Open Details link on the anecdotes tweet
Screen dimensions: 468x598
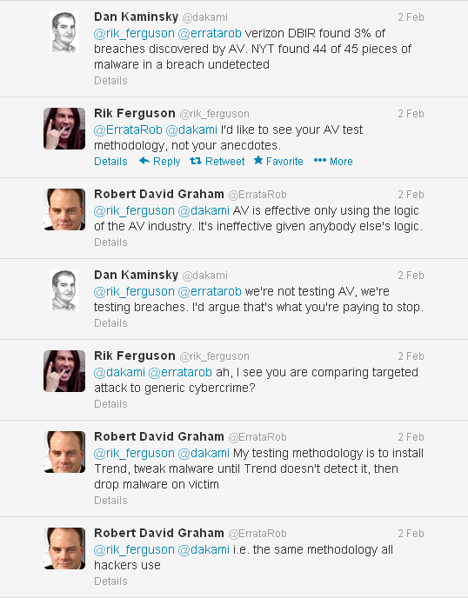[110, 162]
